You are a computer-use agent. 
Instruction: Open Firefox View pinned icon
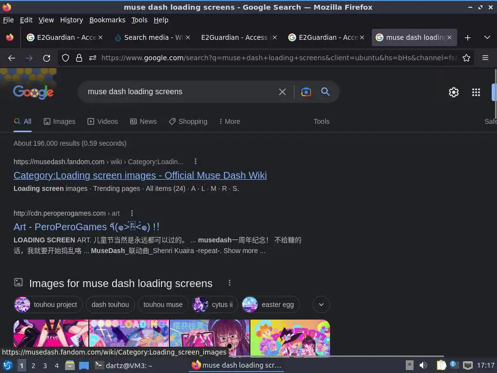[x=10, y=37]
